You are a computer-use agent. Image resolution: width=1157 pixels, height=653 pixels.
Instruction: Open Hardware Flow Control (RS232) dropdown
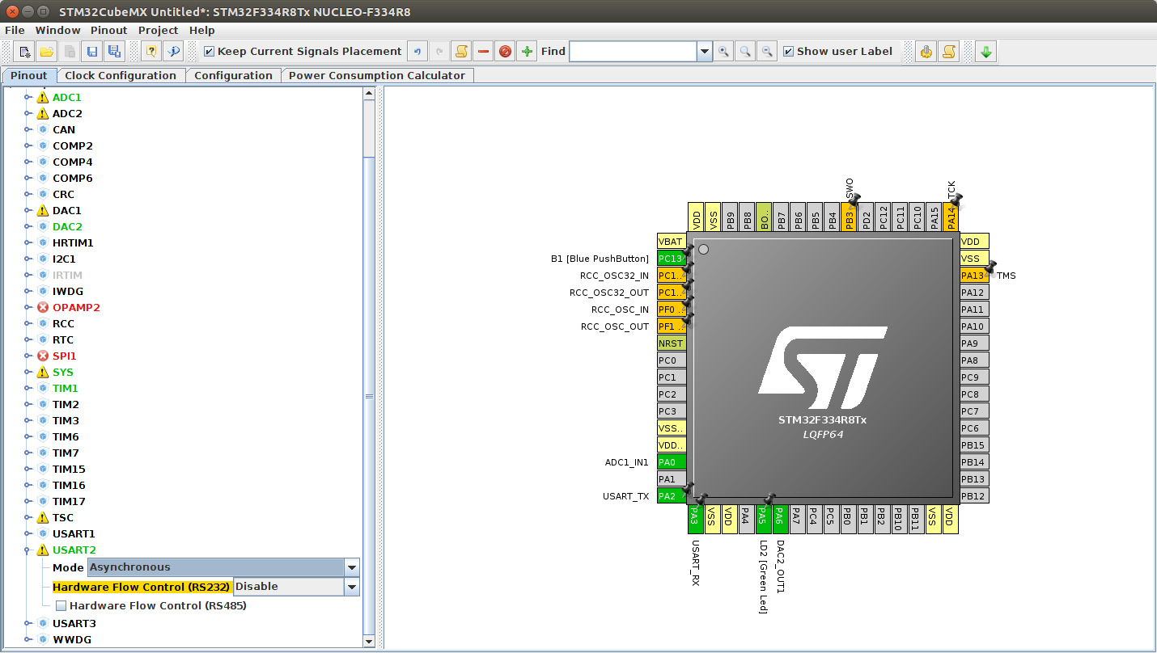(351, 587)
